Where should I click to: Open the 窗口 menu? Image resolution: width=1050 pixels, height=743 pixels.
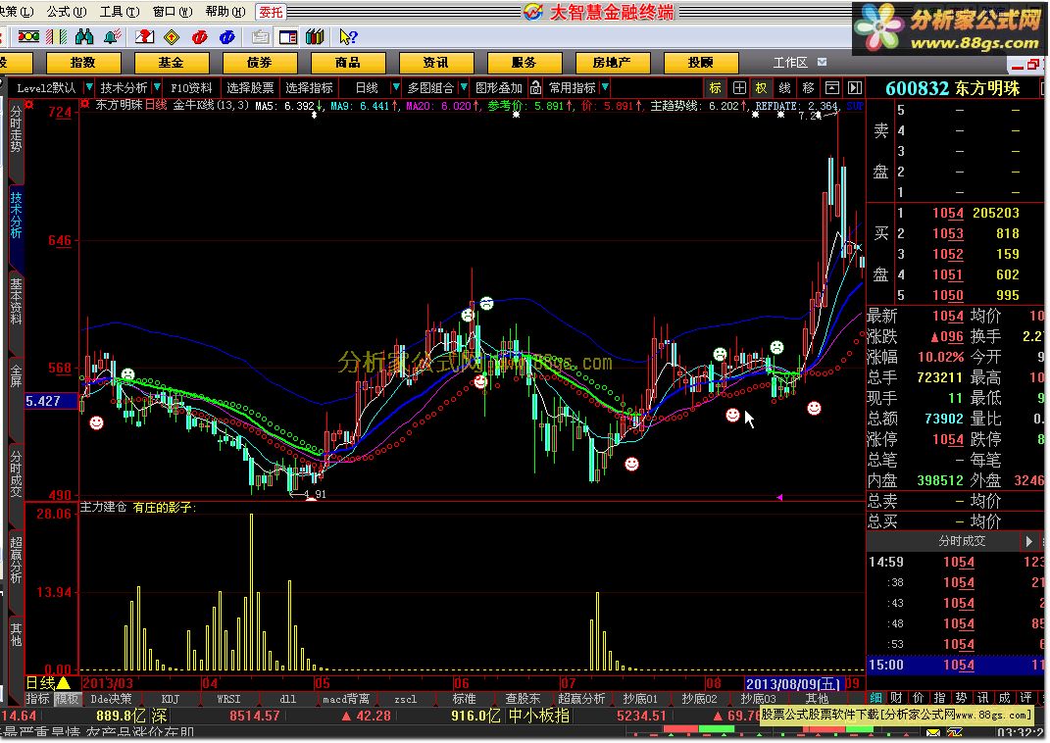click(x=173, y=12)
